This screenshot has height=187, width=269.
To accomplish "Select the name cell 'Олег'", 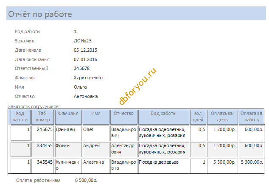I will tap(96, 133).
